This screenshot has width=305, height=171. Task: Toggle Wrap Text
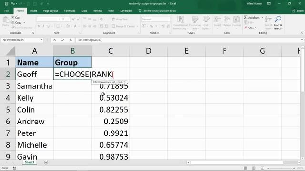tap(120, 19)
